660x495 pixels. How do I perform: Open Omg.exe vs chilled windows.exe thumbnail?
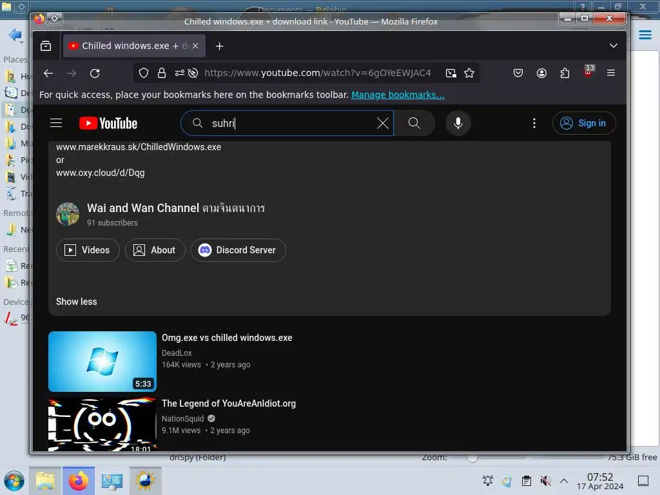pos(102,362)
